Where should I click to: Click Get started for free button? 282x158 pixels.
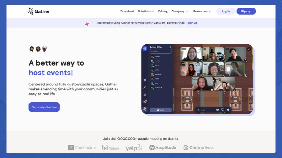pyautogui.click(x=44, y=107)
